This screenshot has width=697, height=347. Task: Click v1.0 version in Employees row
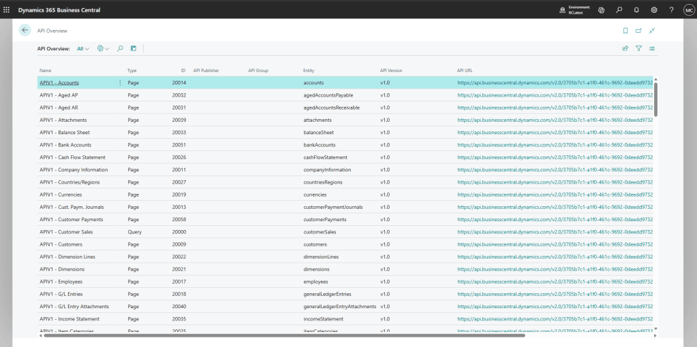(x=385, y=281)
